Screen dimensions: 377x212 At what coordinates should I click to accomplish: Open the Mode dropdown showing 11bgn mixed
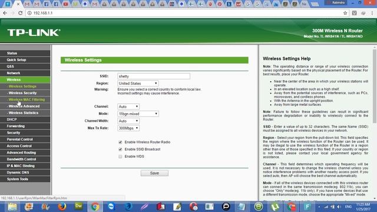[x=138, y=114]
